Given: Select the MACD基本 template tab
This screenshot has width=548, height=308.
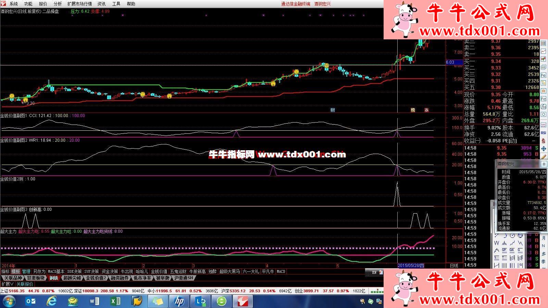Looking at the screenshot, I should 56,271.
